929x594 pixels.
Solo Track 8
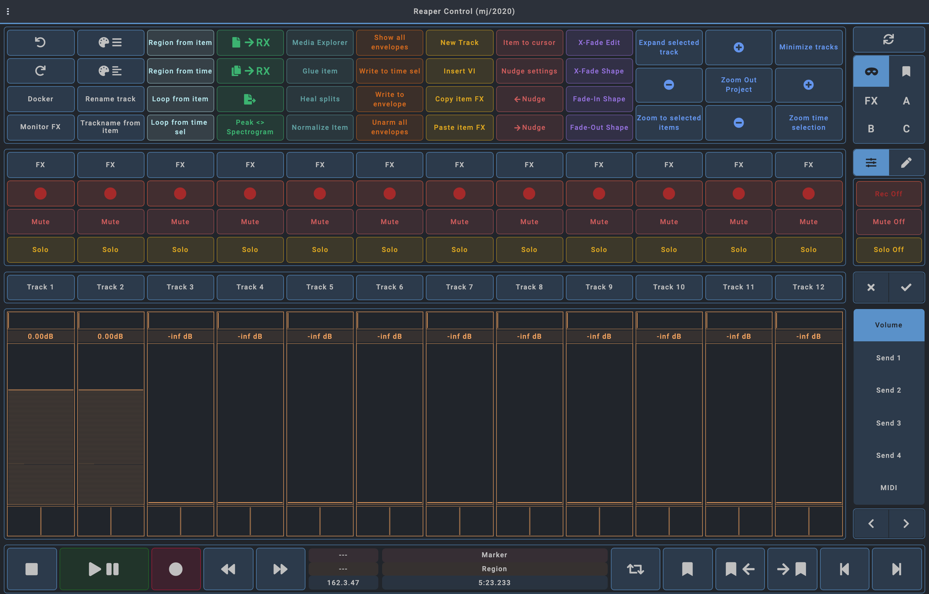(529, 250)
